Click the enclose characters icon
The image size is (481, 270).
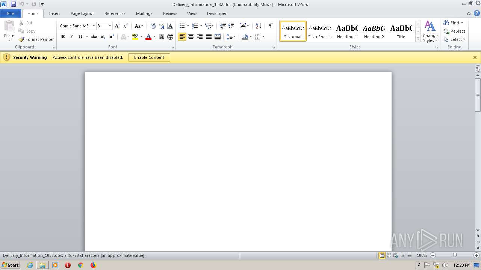point(170,37)
